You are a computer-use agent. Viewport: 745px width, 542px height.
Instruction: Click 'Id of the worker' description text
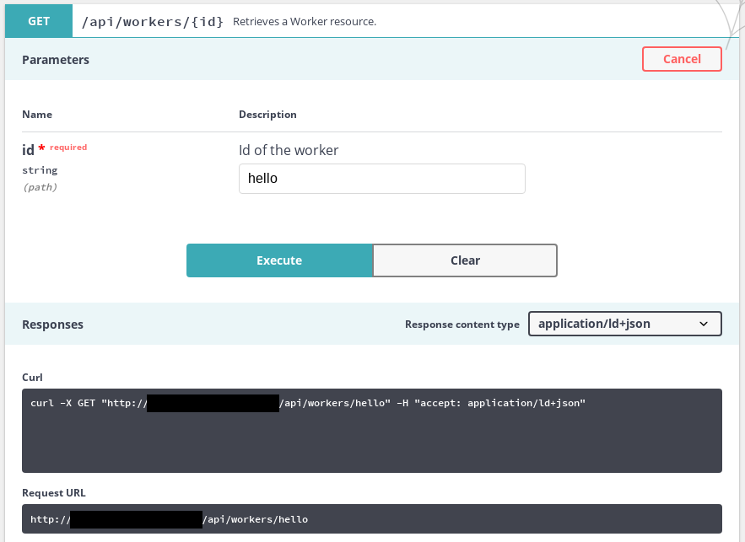click(289, 150)
